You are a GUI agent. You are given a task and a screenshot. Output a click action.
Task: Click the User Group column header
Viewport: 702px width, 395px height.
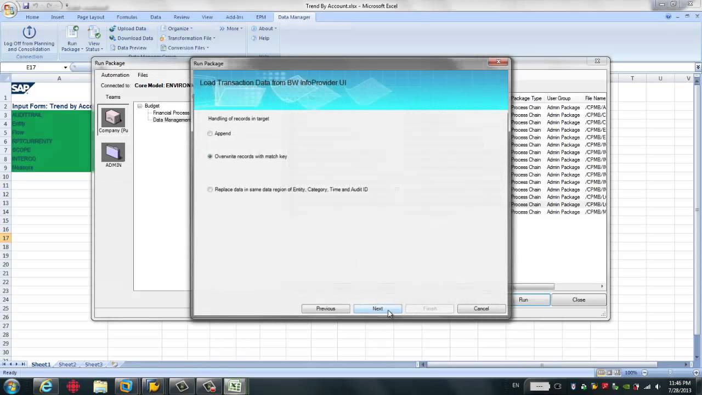tap(559, 99)
